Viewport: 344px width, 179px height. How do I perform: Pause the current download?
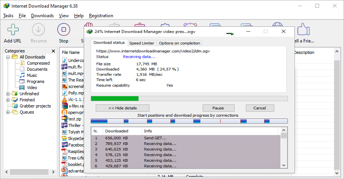coord(218,108)
